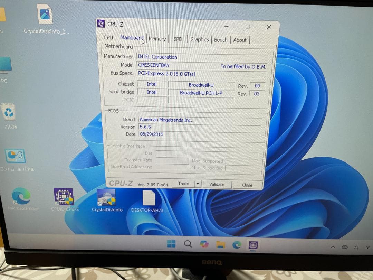Image resolution: width=373 pixels, height=280 pixels.
Task: Select the SPD tab
Action: 178,39
